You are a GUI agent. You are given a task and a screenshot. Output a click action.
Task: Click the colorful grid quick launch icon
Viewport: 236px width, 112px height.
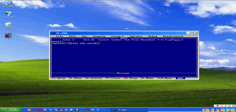tap(87, 110)
